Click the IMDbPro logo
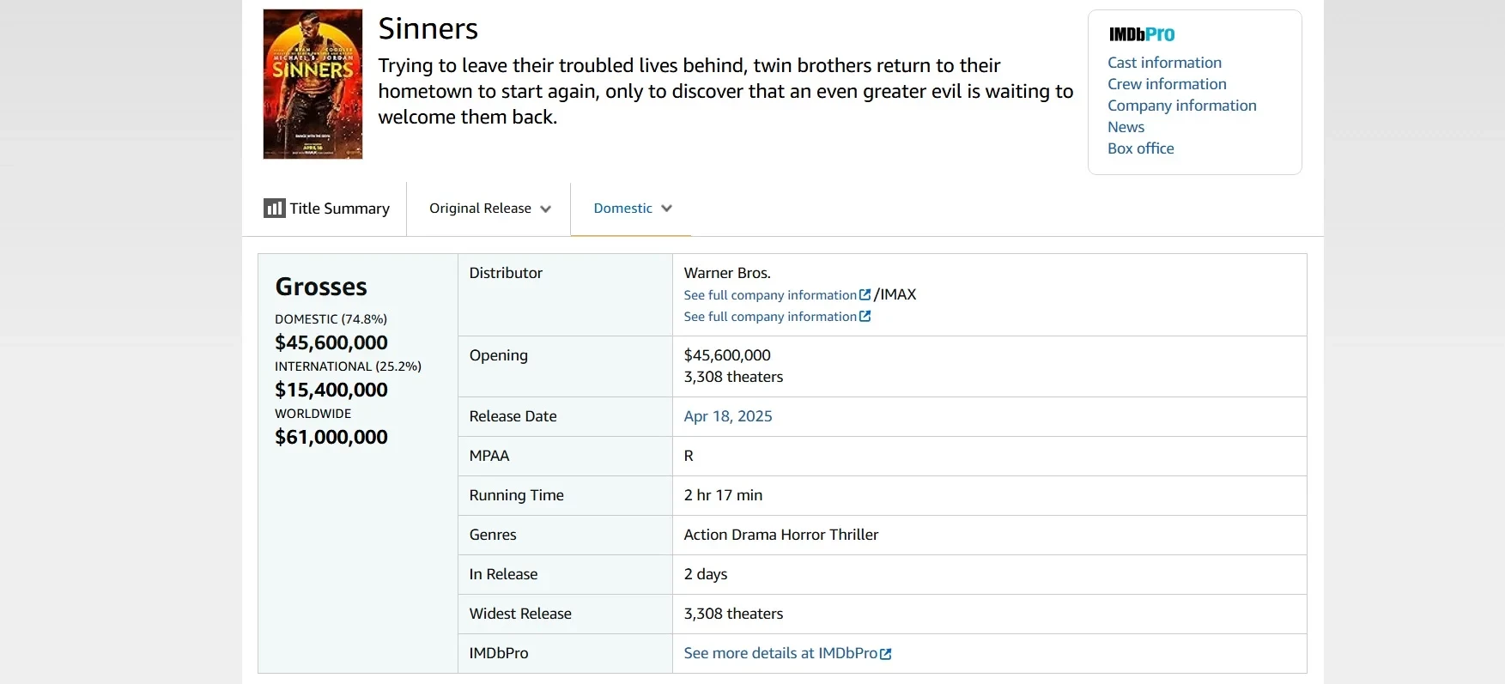Screen dimensions: 1505x684 tap(1141, 34)
